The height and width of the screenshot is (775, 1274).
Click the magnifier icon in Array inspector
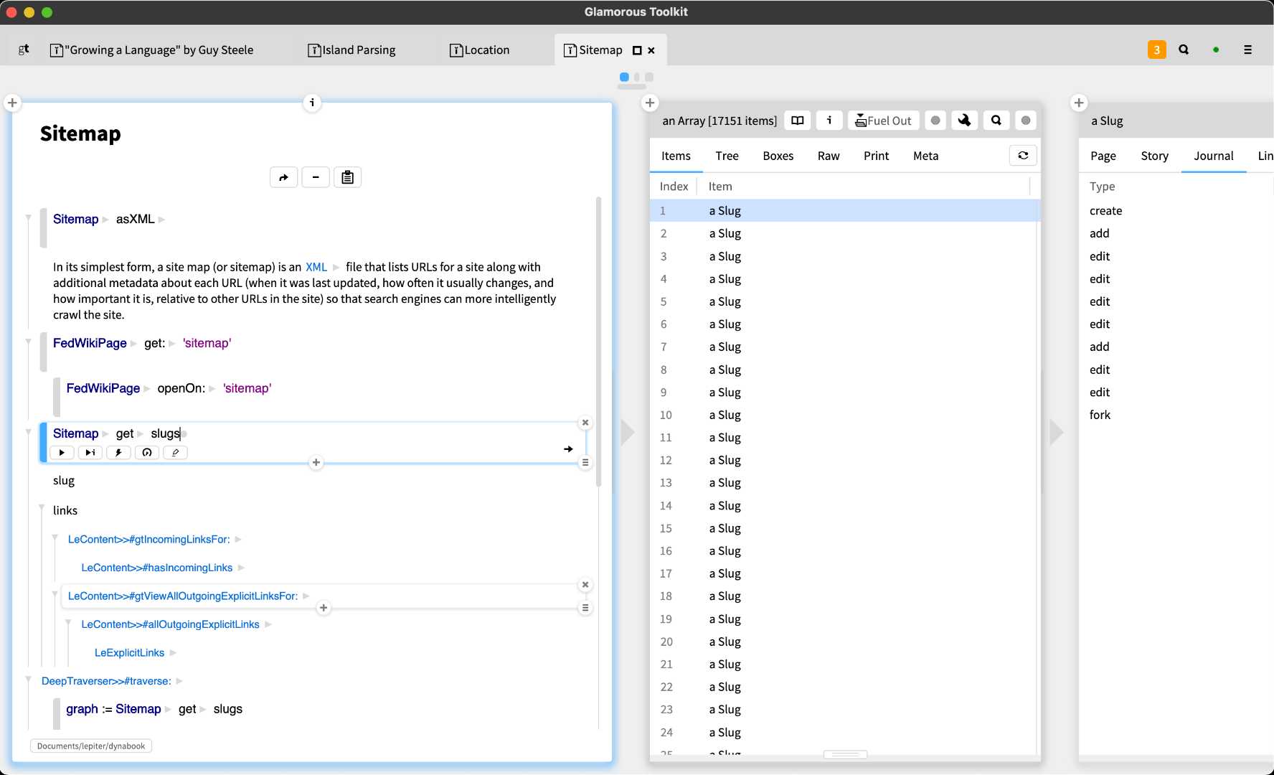click(996, 121)
